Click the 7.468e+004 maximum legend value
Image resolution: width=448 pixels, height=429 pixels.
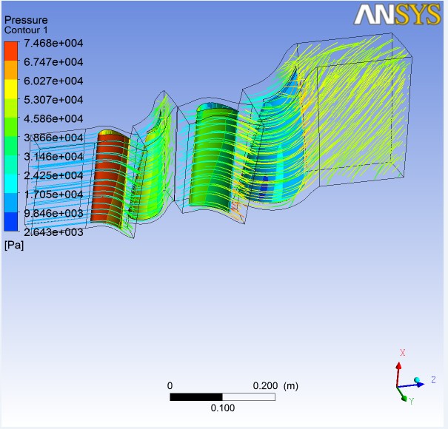(x=53, y=43)
